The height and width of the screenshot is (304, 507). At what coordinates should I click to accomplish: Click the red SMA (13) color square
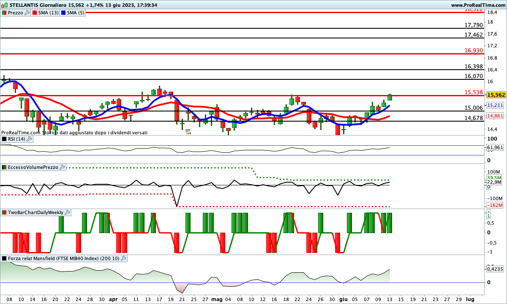pos(35,13)
